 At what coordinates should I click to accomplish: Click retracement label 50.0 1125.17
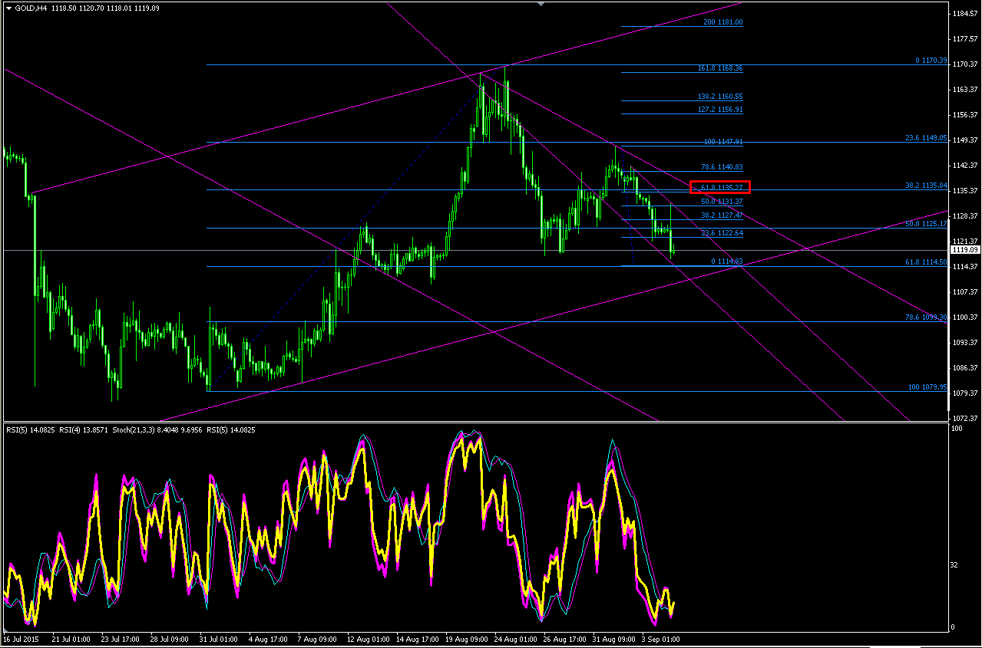coord(926,223)
